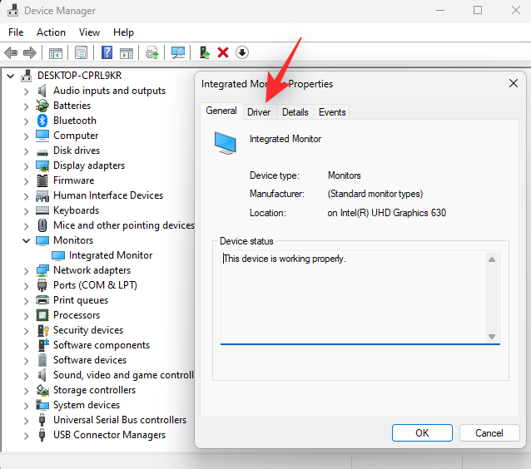Click the Show/Hide console tree icon

coord(55,52)
